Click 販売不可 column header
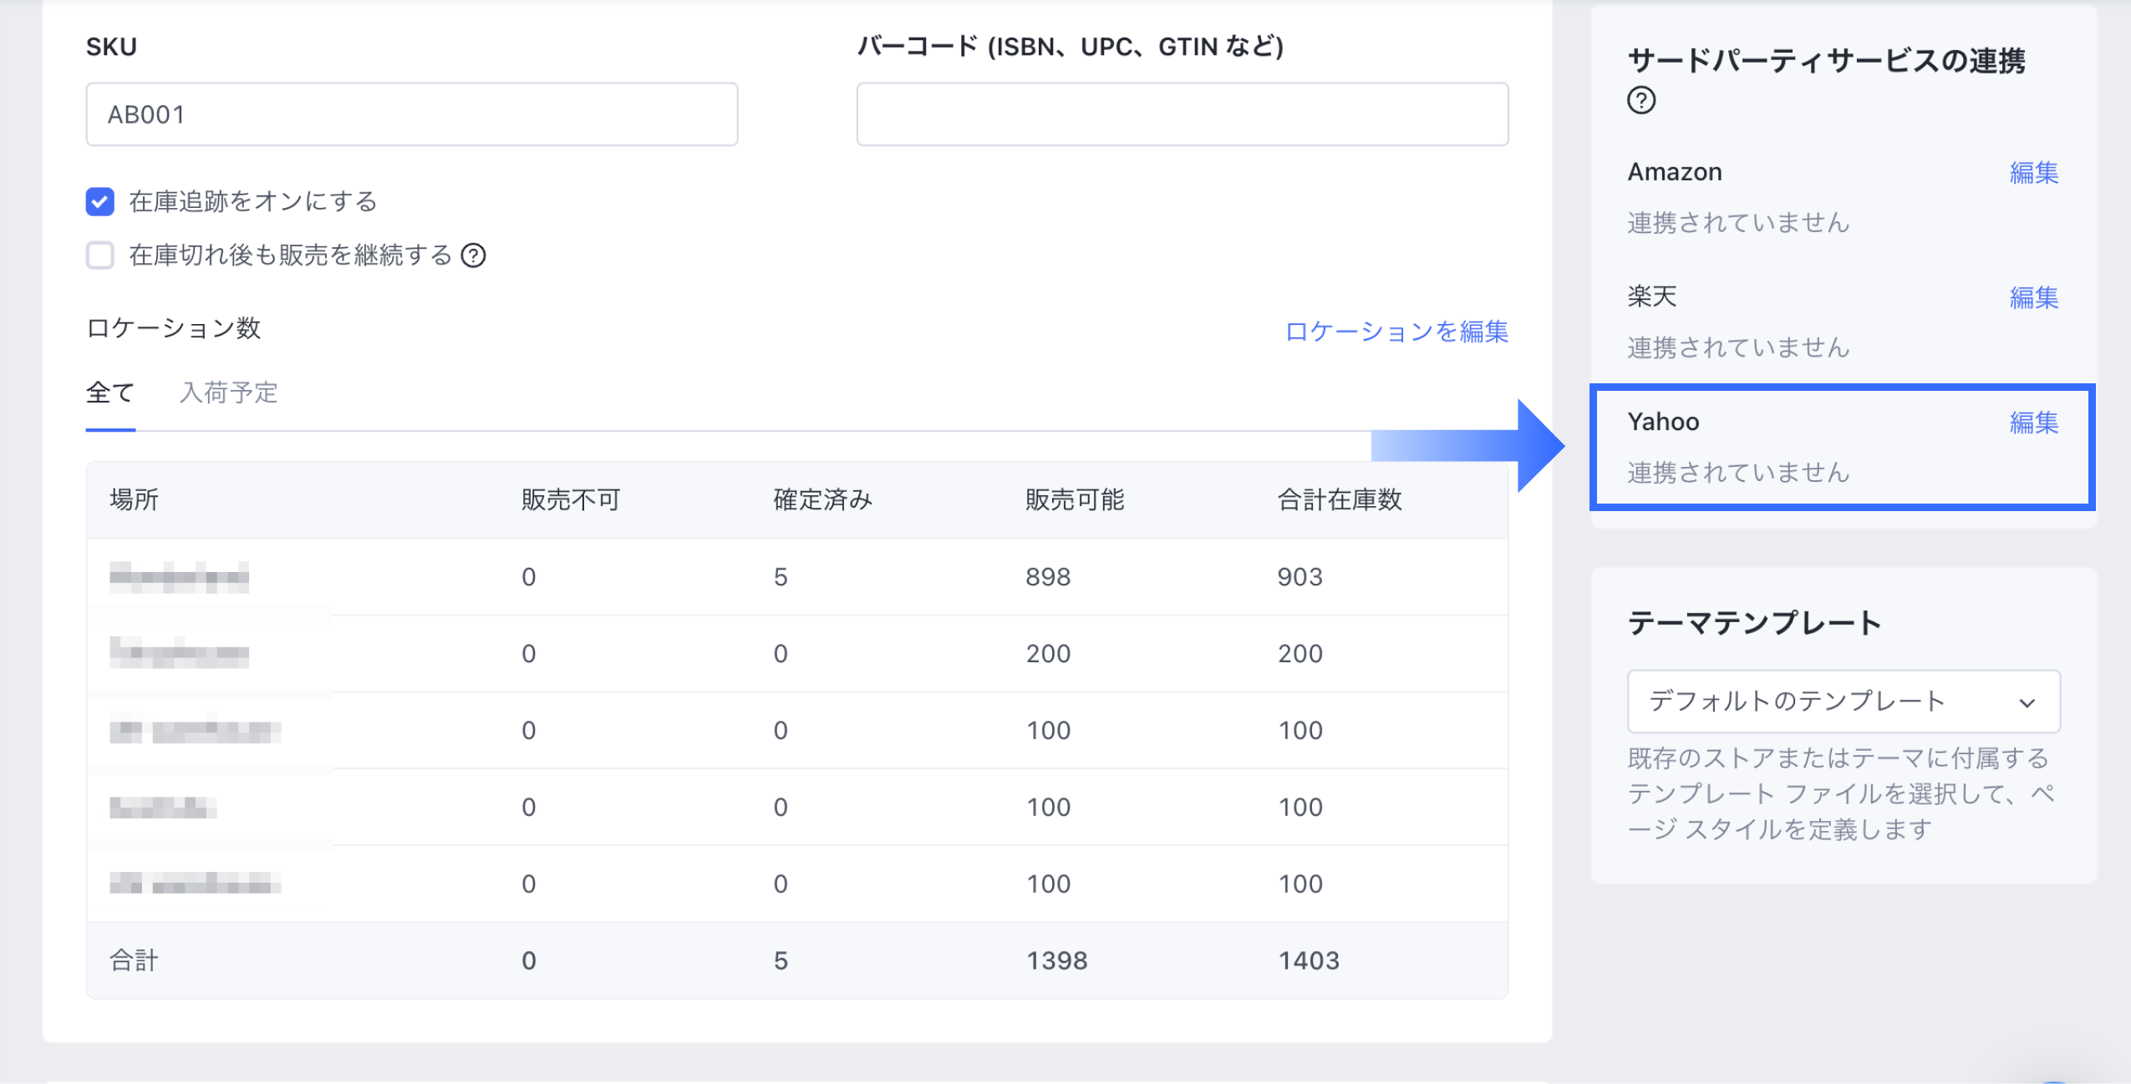 coord(571,499)
